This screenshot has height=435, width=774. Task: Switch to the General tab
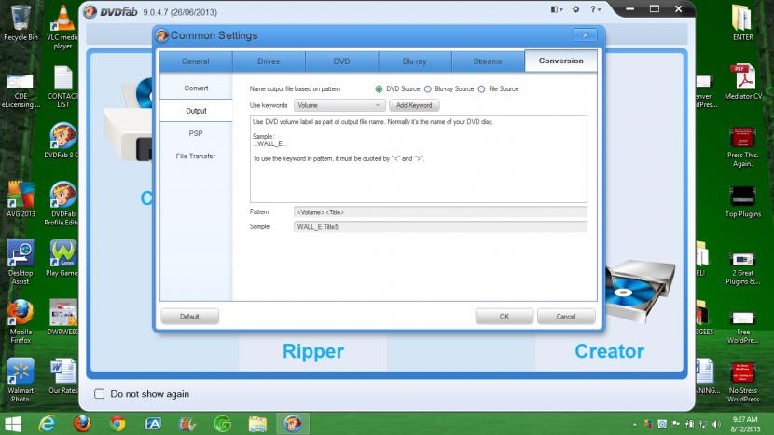pyautogui.click(x=196, y=61)
